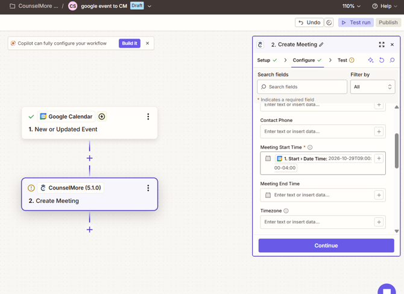Insert data into Timezone field
This screenshot has height=294, width=404.
coord(379,222)
